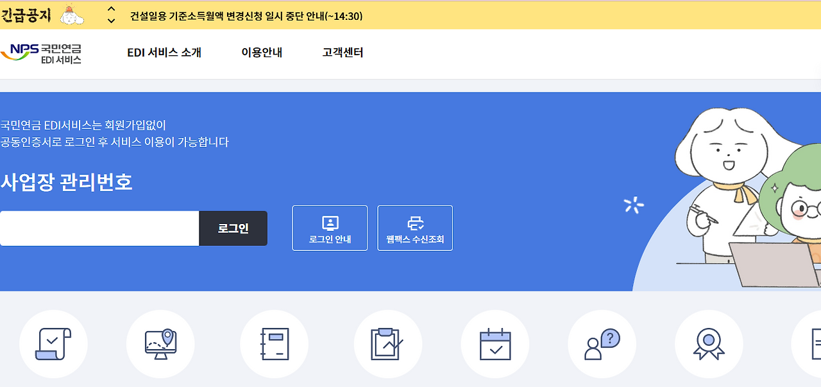Open the 이용안내 menu

click(x=260, y=53)
